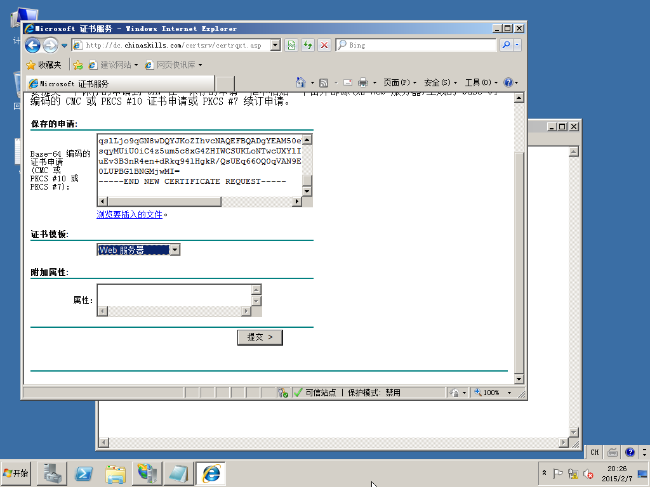Click the 提交 > submit button
This screenshot has width=650, height=487.
pyautogui.click(x=260, y=337)
